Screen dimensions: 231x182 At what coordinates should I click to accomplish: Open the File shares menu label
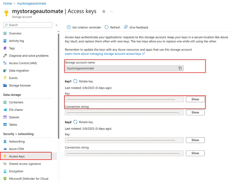click(x=16, y=110)
